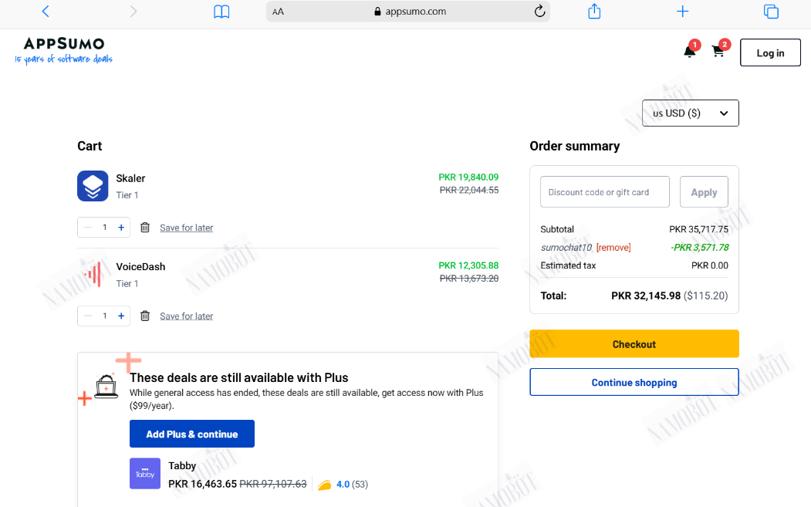Save VoiceDash for later
Image resolution: width=811 pixels, height=507 pixels.
coord(186,316)
